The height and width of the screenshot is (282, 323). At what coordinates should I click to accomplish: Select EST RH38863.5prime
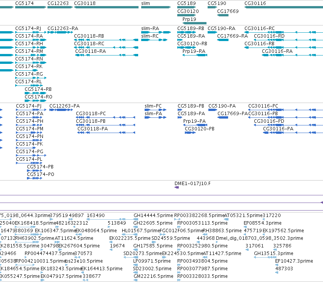[x=222, y=231]
